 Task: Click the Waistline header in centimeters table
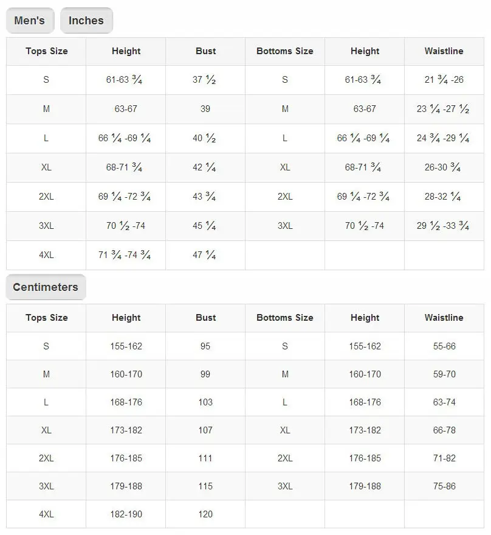[x=444, y=318]
